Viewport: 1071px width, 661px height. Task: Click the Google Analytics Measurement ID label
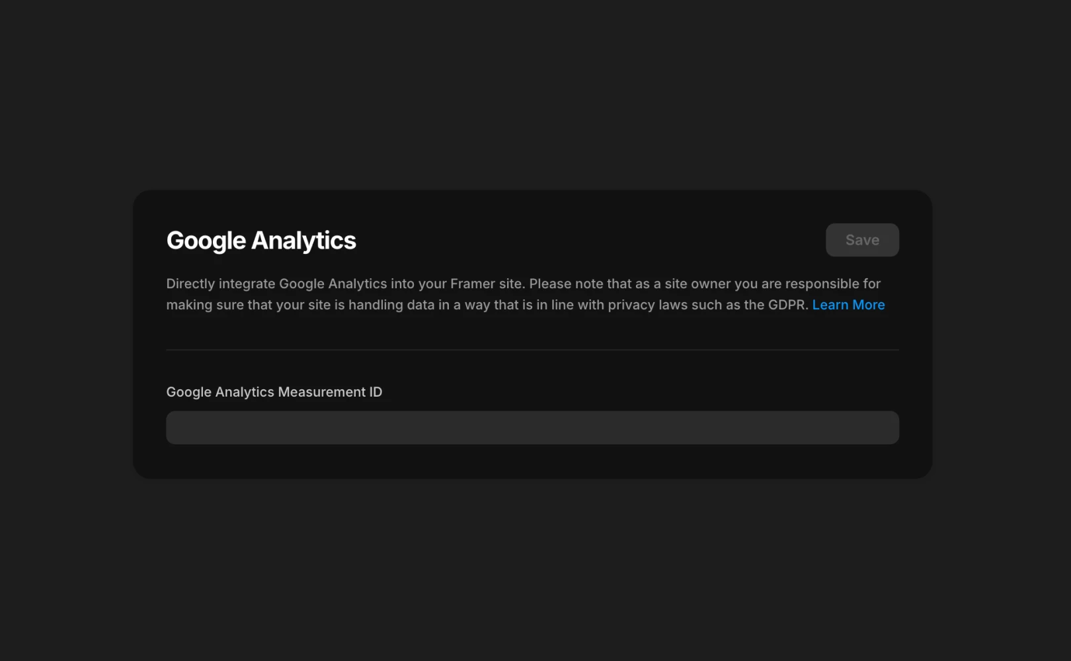(x=274, y=391)
